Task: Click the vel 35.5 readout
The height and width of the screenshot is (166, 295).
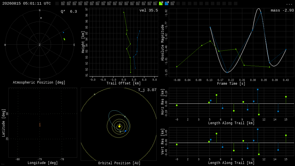Action: point(149,10)
